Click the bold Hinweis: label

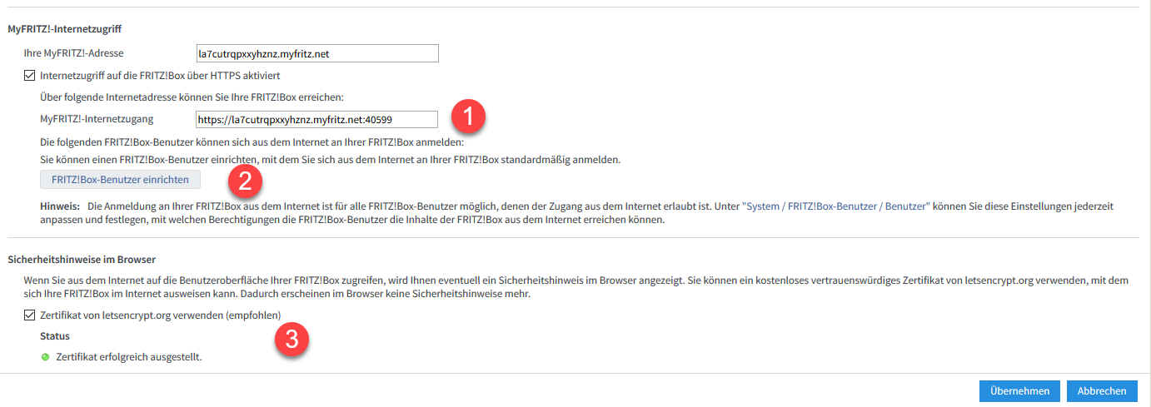pos(60,206)
